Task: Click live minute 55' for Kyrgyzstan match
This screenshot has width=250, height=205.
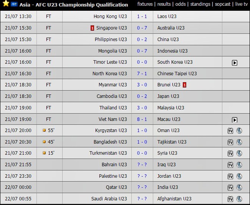Action: [51, 130]
